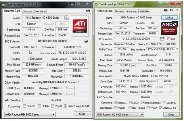Click the 'Cayman' GPU value in GPU-Z 2.35.0
This screenshot has height=121, width=184.
[x=124, y=23]
